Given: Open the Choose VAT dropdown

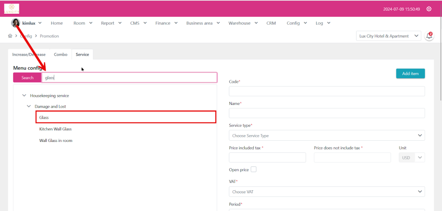Looking at the screenshot, I should click(x=326, y=192).
